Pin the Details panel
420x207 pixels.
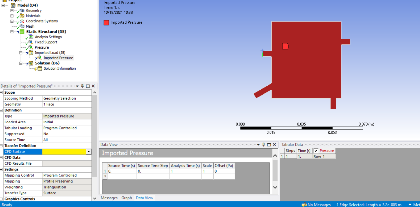[x=82, y=86]
